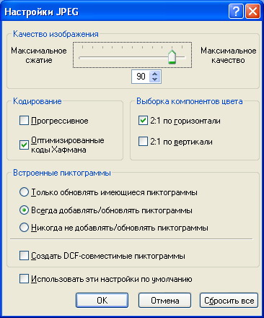Click the Сбросить все button
264x318 pixels.
pos(229,300)
